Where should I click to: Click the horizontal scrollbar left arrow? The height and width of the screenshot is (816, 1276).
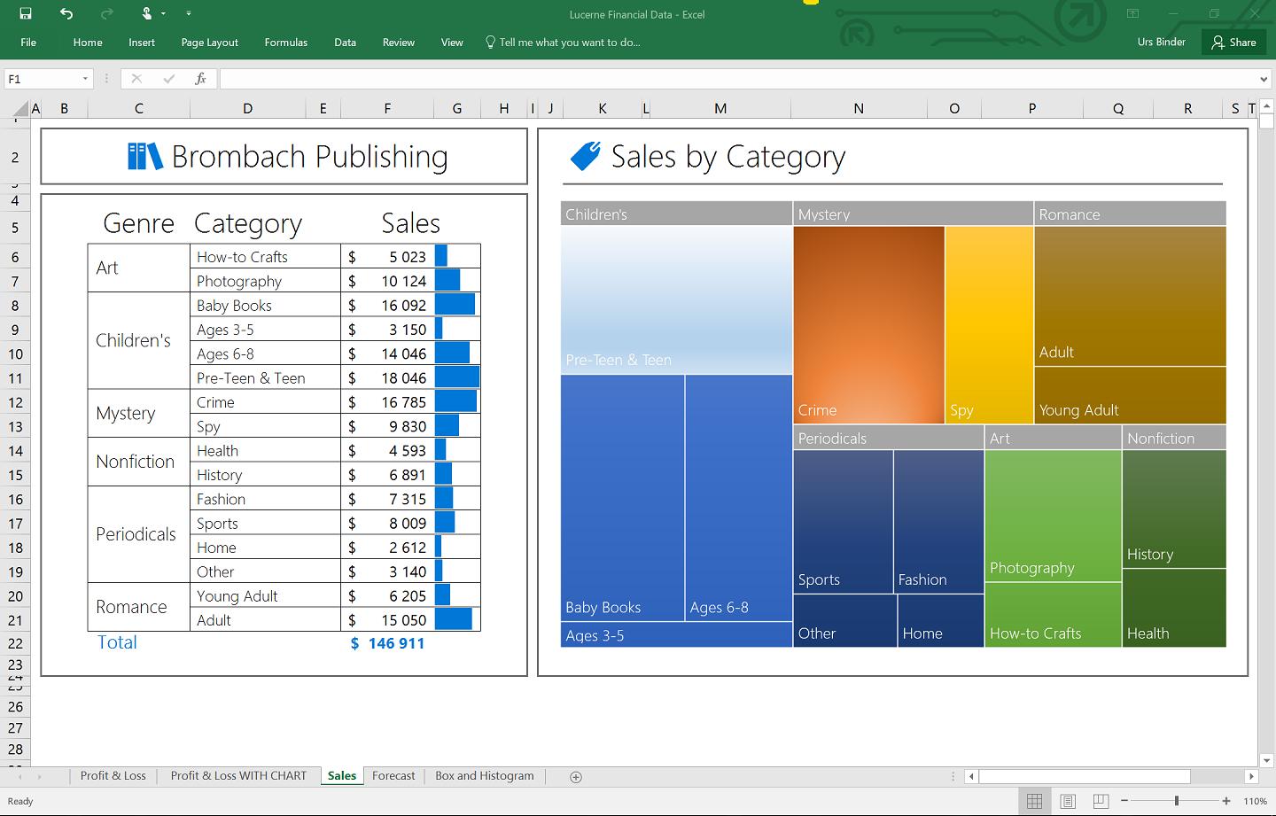click(x=972, y=776)
